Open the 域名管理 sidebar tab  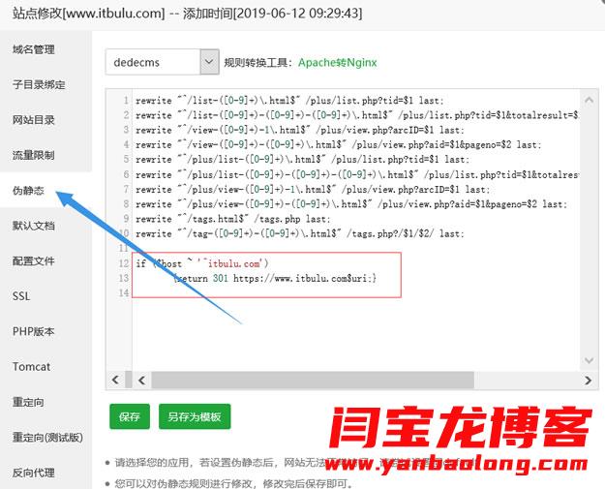tap(33, 49)
